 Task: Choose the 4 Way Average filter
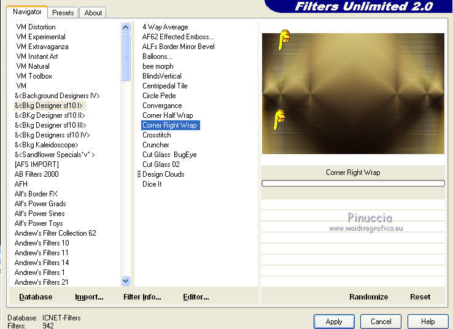[165, 27]
